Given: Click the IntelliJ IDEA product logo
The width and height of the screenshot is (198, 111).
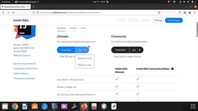Looking at the screenshot, I should [25, 32].
